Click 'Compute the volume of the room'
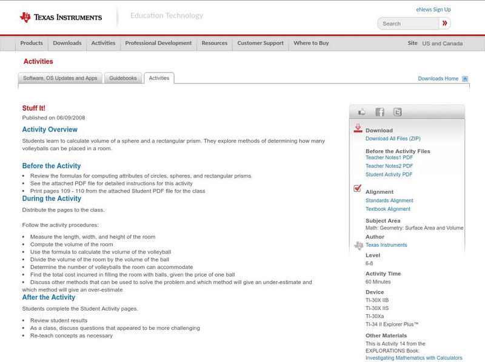485x362 pixels. [72, 245]
